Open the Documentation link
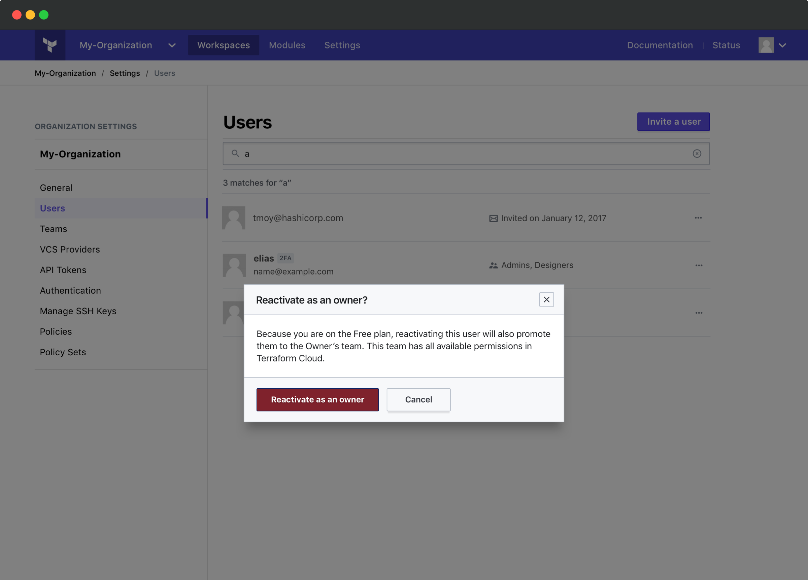 tap(660, 45)
